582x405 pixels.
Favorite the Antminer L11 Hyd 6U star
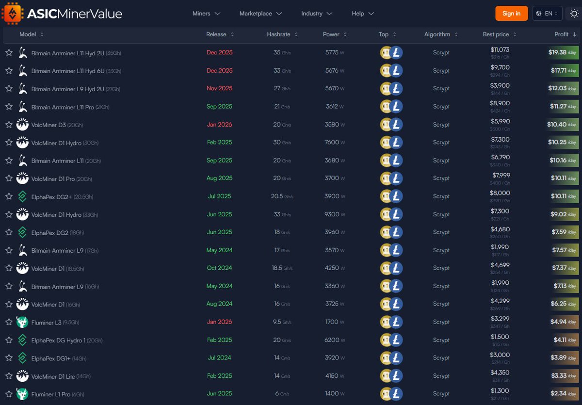click(9, 71)
